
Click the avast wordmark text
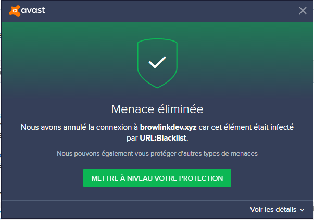[x=34, y=10]
